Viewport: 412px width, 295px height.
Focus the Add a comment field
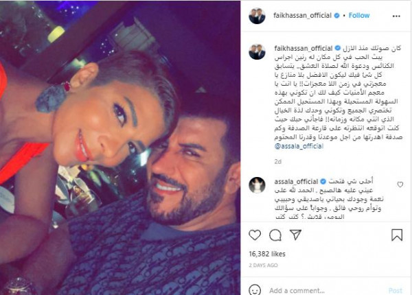point(325,290)
